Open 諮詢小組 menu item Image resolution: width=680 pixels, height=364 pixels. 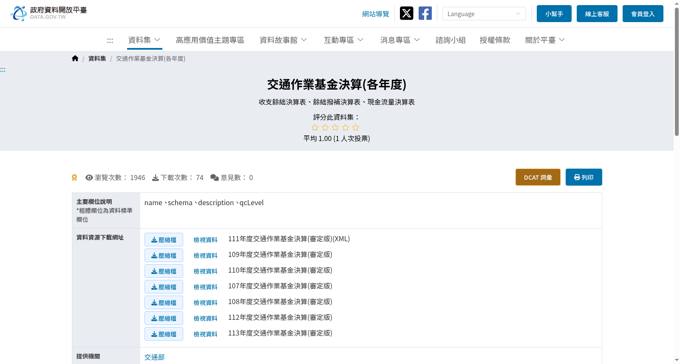click(450, 40)
